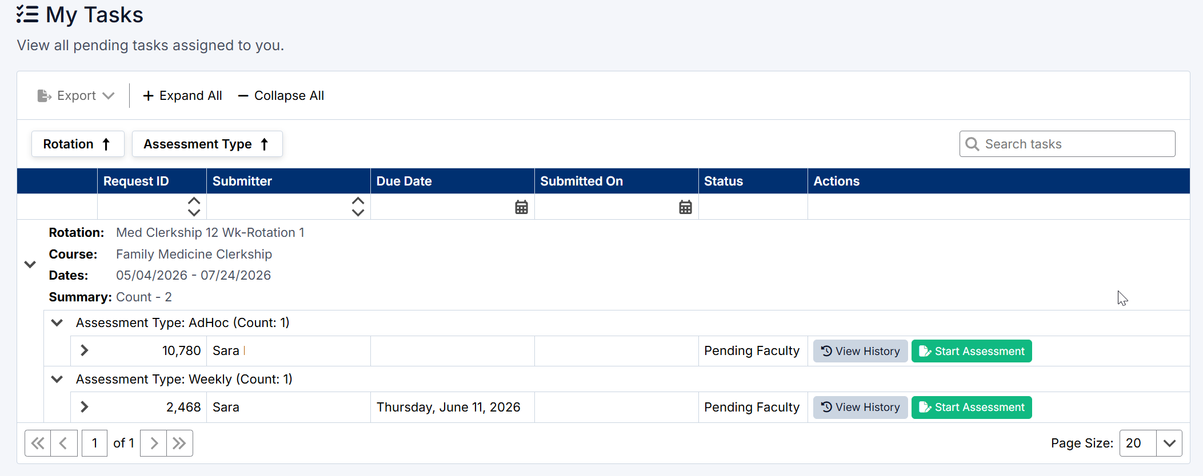Expand row details for request 2,468
1203x476 pixels.
[85, 407]
